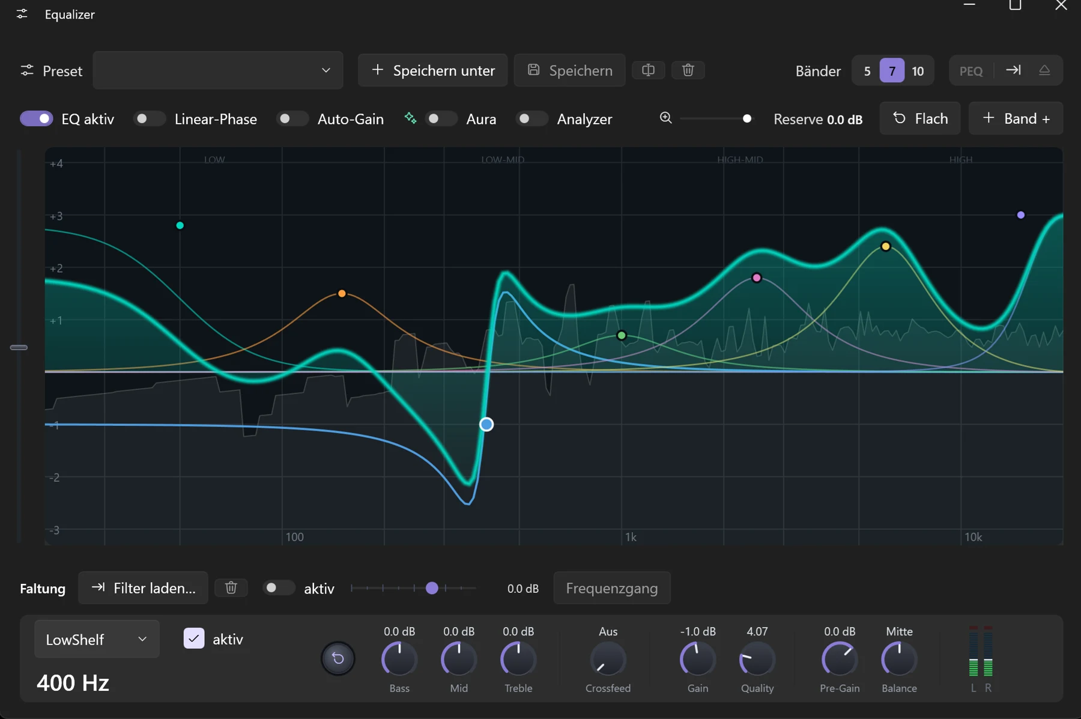Click the Pre-Gain knob
Image resolution: width=1081 pixels, height=719 pixels.
[840, 659]
